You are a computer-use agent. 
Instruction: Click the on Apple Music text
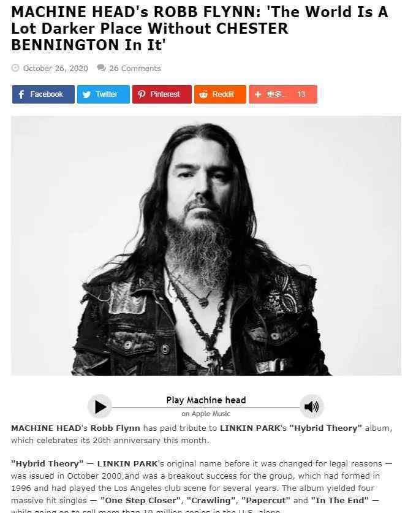[206, 414]
